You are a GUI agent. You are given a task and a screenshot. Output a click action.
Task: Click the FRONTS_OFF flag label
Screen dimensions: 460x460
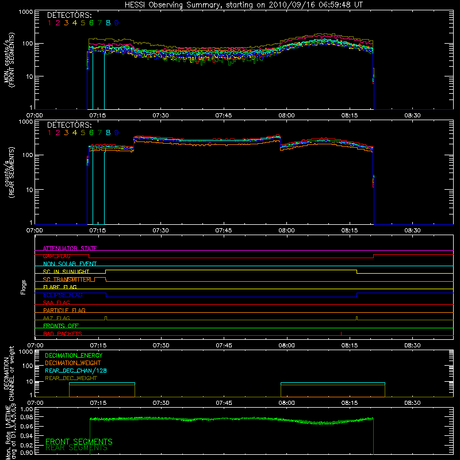click(61, 325)
